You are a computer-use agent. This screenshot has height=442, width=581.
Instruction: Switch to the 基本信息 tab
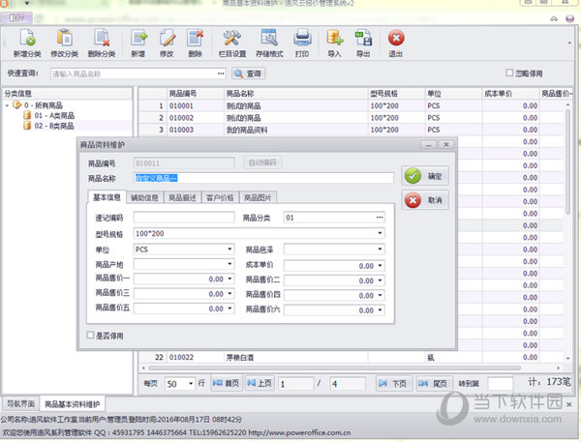coord(107,197)
